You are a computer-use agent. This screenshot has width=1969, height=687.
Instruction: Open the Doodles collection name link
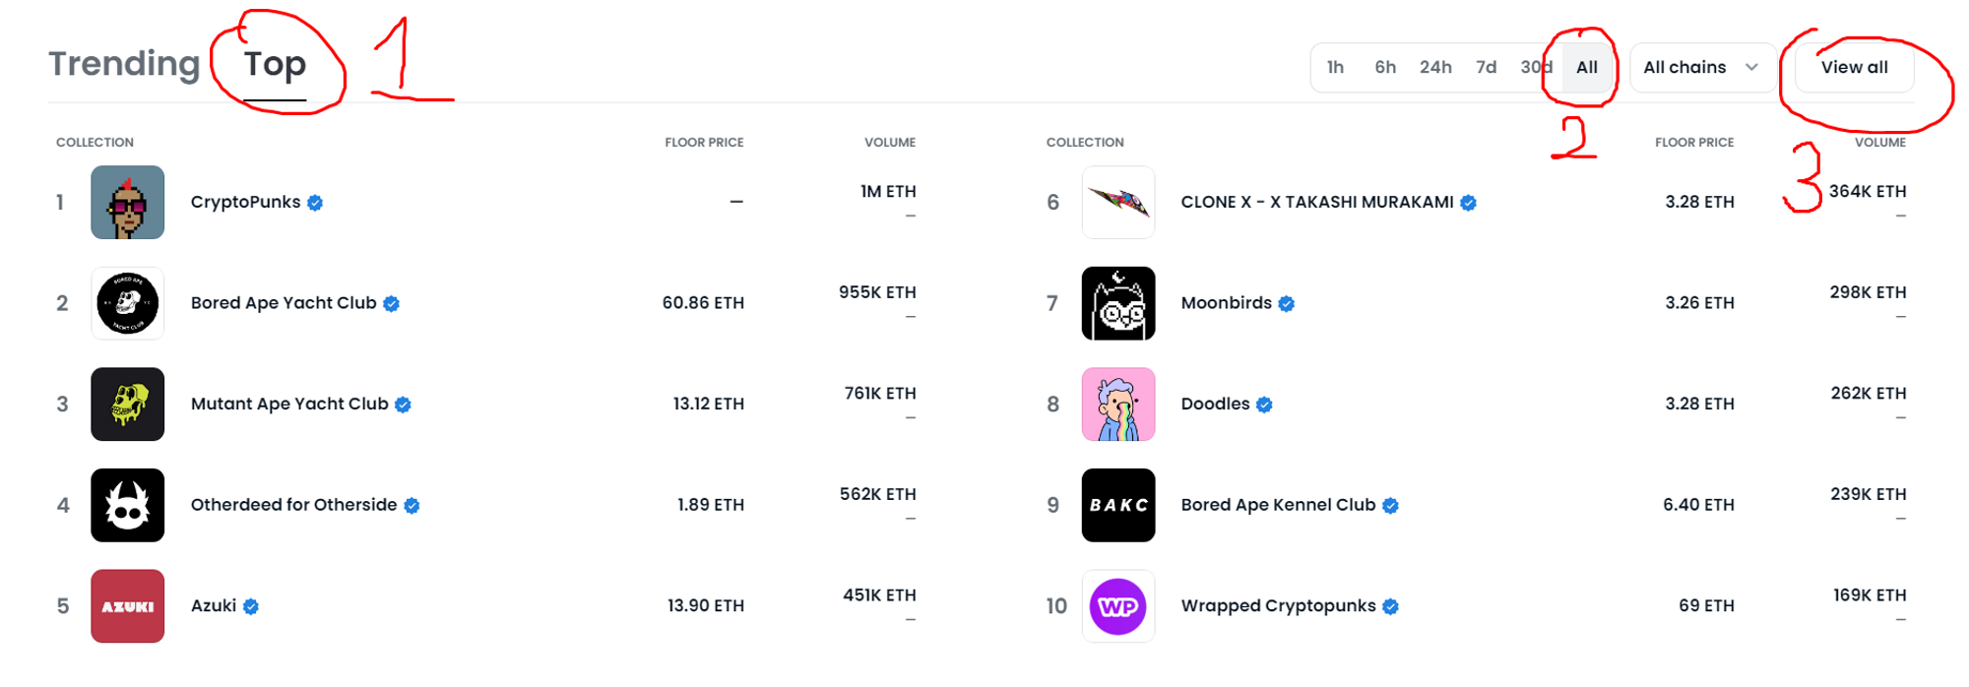pos(1215,405)
